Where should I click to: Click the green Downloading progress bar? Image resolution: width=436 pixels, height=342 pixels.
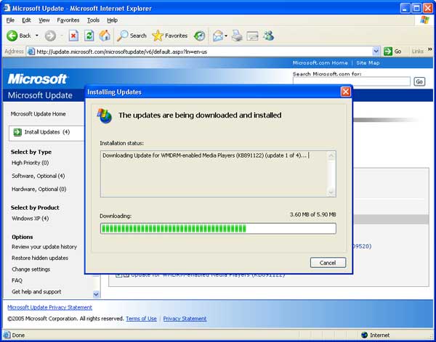point(218,229)
